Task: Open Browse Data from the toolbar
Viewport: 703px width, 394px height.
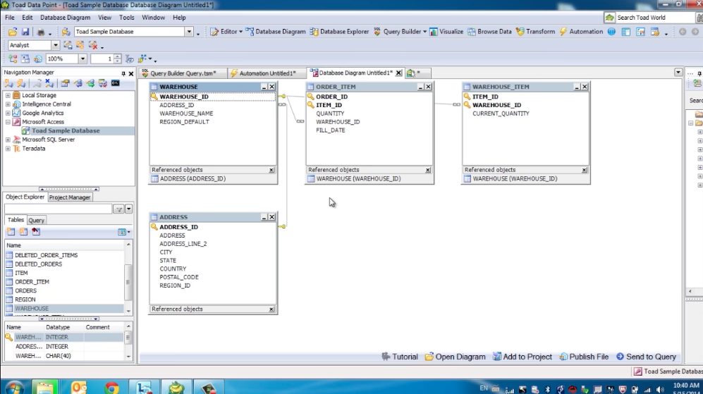Action: click(489, 32)
